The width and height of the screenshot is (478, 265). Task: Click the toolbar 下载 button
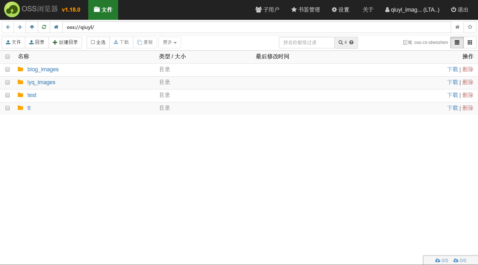121,42
